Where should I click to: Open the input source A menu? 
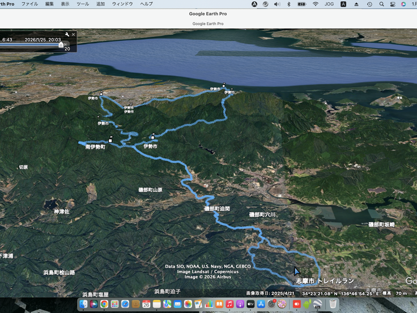click(x=343, y=4)
